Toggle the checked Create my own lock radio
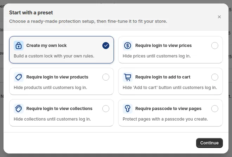 tap(106, 46)
